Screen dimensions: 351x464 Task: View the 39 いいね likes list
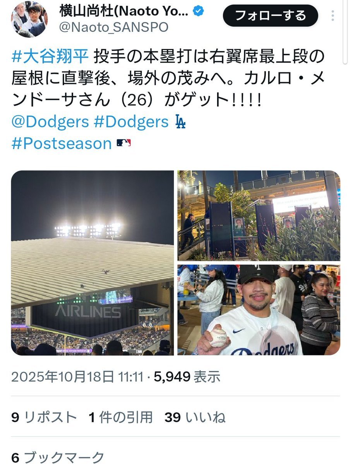pyautogui.click(x=195, y=417)
